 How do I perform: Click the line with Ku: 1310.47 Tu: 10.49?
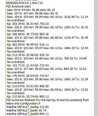coord(48,38)
